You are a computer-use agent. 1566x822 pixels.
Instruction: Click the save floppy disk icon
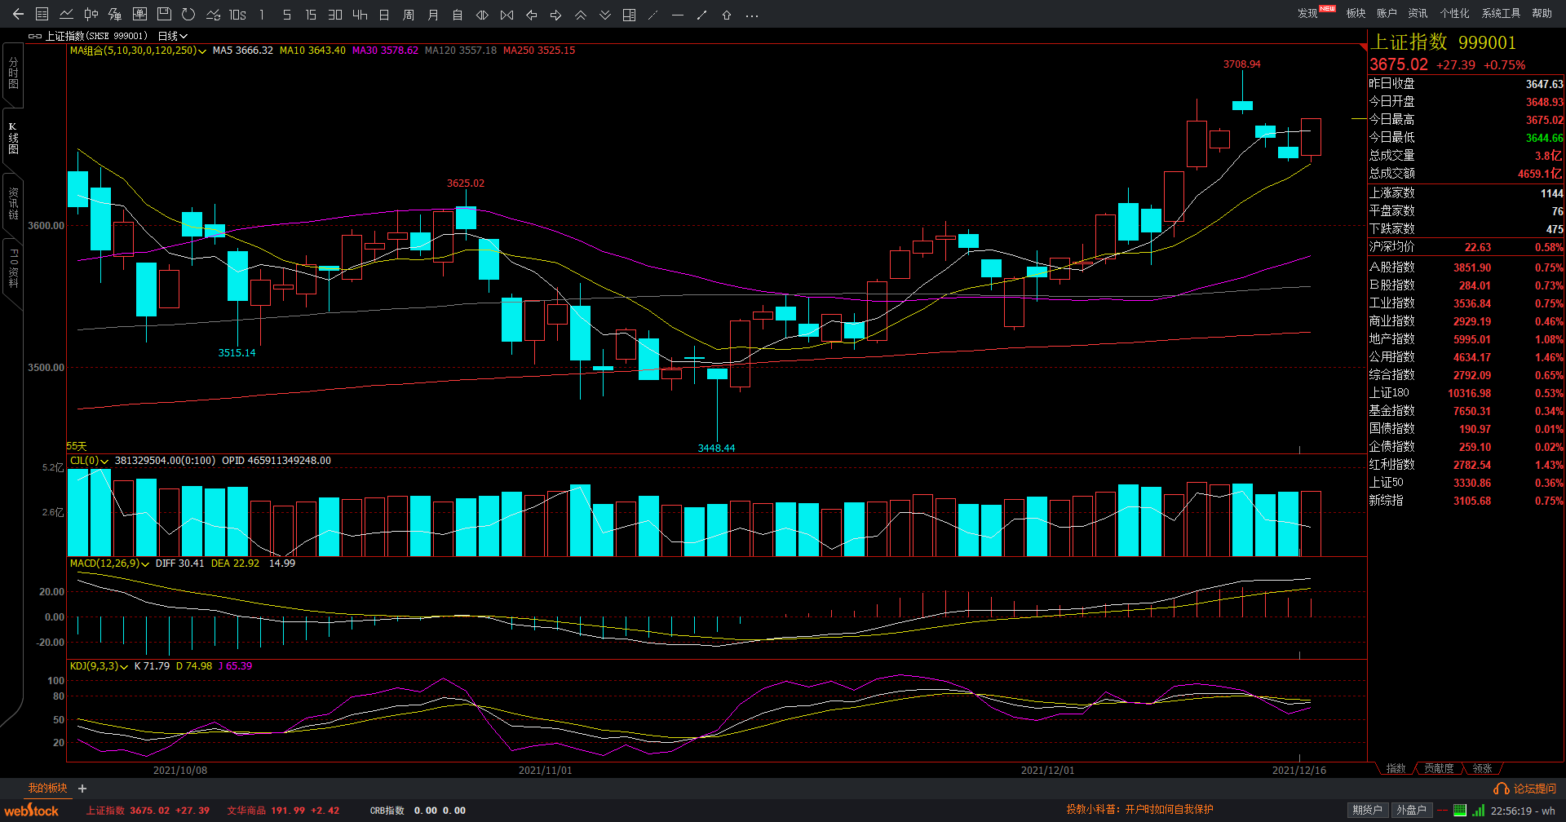pos(164,15)
